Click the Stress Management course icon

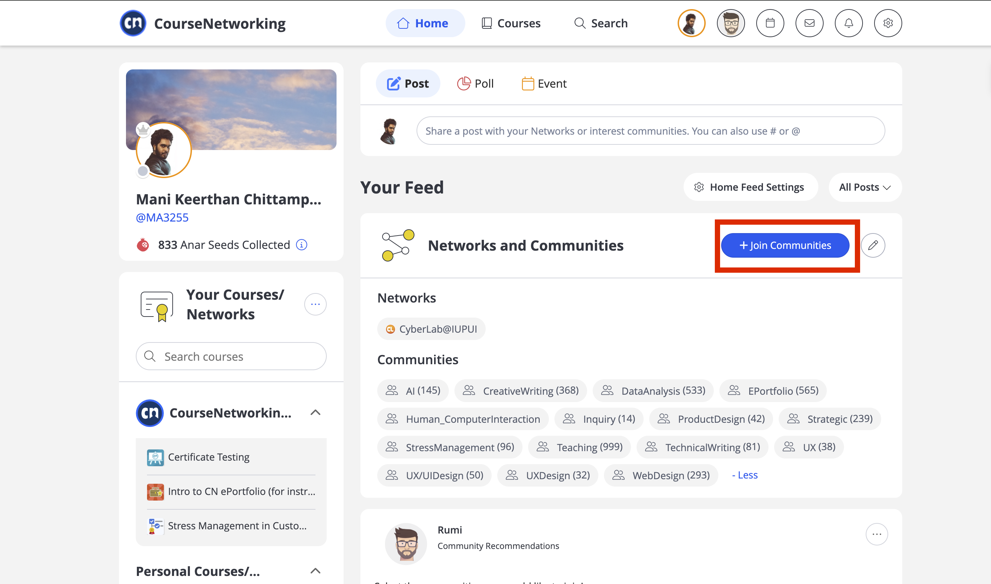(155, 526)
